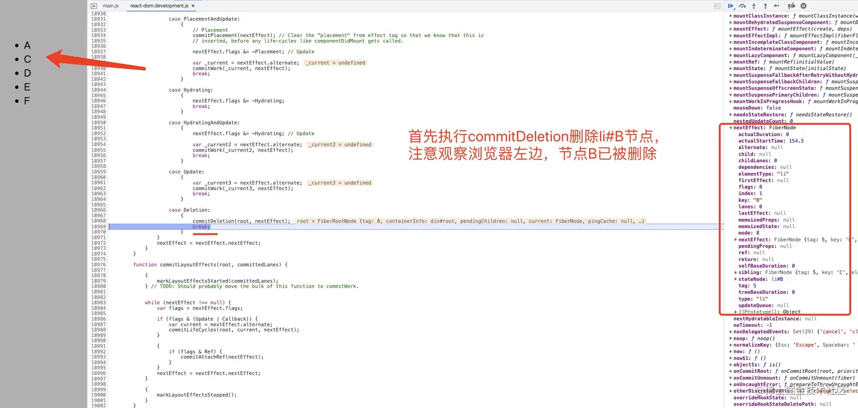Set breakpoint at line number 18968
Viewport: 858px width, 408px height.
coord(98,221)
